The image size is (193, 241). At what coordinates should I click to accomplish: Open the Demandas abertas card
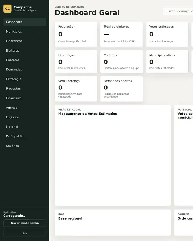coord(122,89)
